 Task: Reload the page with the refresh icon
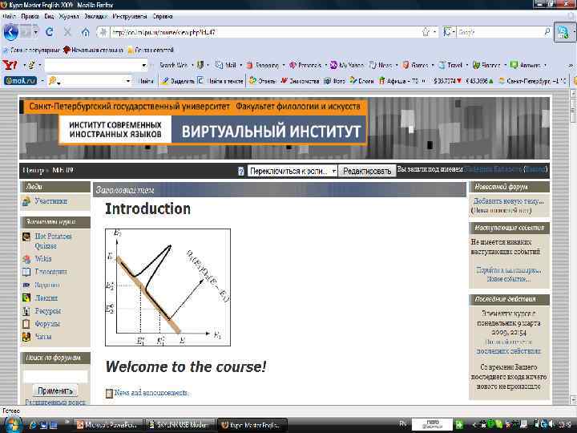tap(50, 32)
